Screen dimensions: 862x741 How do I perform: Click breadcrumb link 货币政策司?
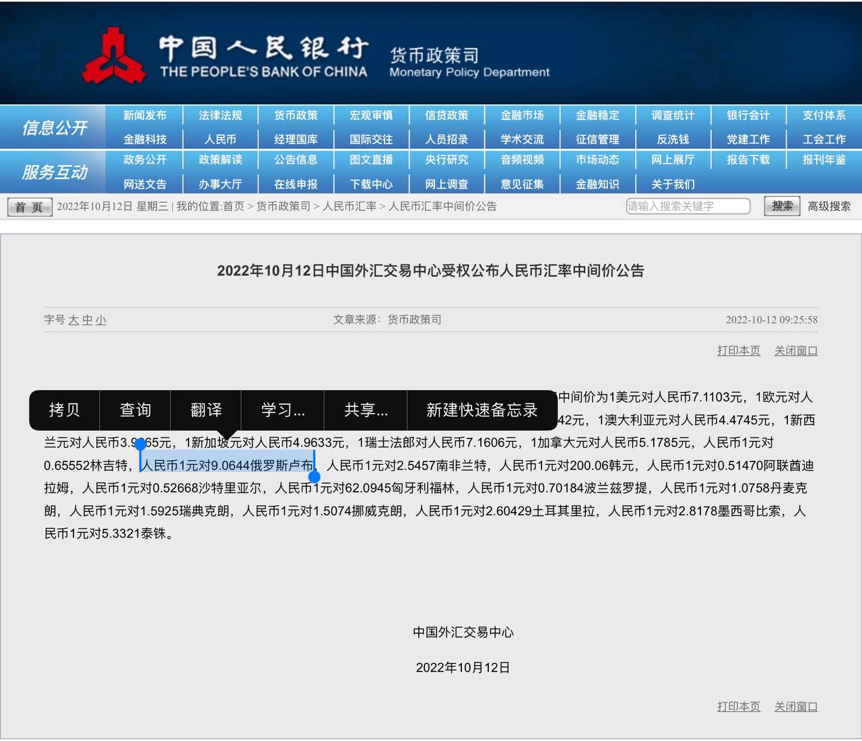(284, 206)
